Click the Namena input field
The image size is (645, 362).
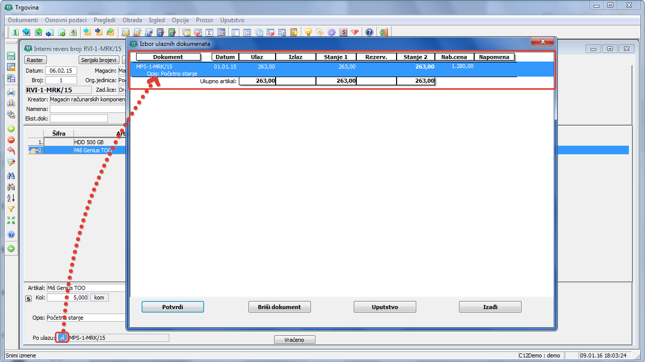pyautogui.click(x=88, y=109)
